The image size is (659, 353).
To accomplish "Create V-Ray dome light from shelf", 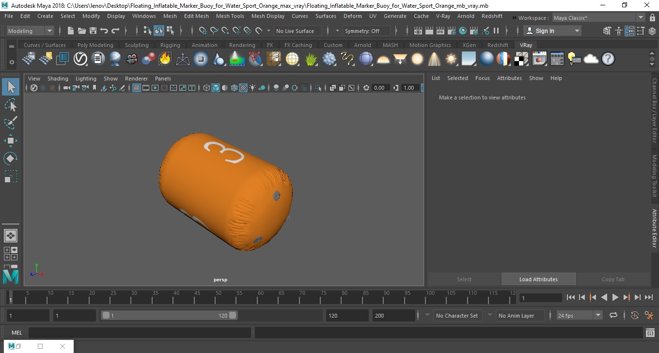I will (383, 59).
